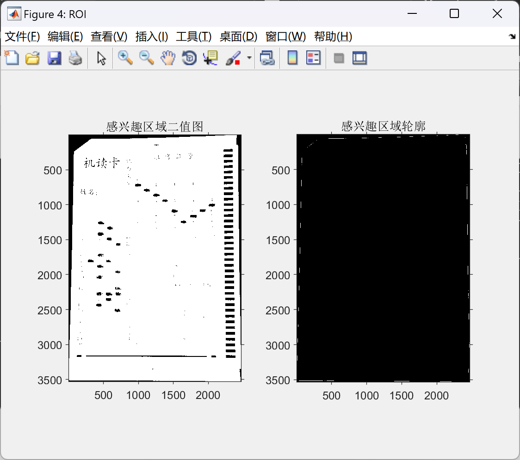The width and height of the screenshot is (520, 460).
Task: Maximize the Figure 4: ROI window
Action: pos(454,13)
